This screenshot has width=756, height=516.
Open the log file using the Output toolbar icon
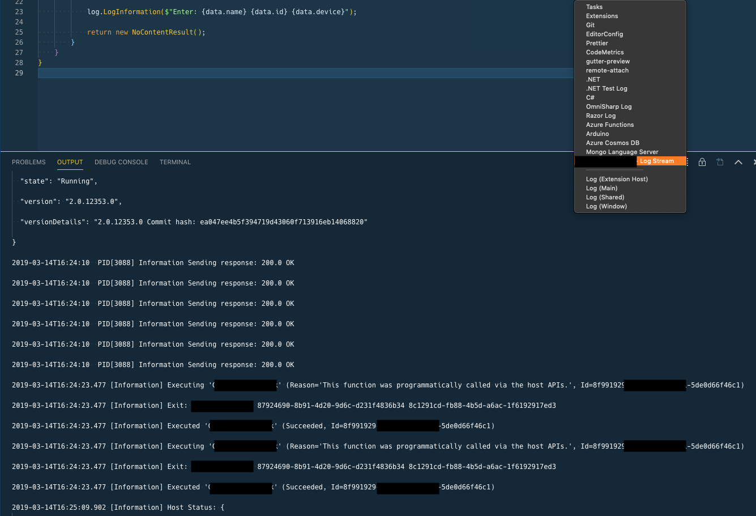click(720, 162)
